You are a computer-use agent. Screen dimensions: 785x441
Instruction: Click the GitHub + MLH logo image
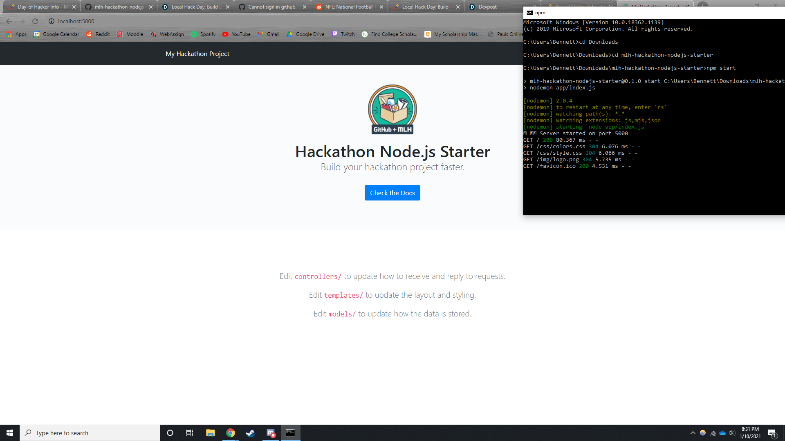point(392,109)
